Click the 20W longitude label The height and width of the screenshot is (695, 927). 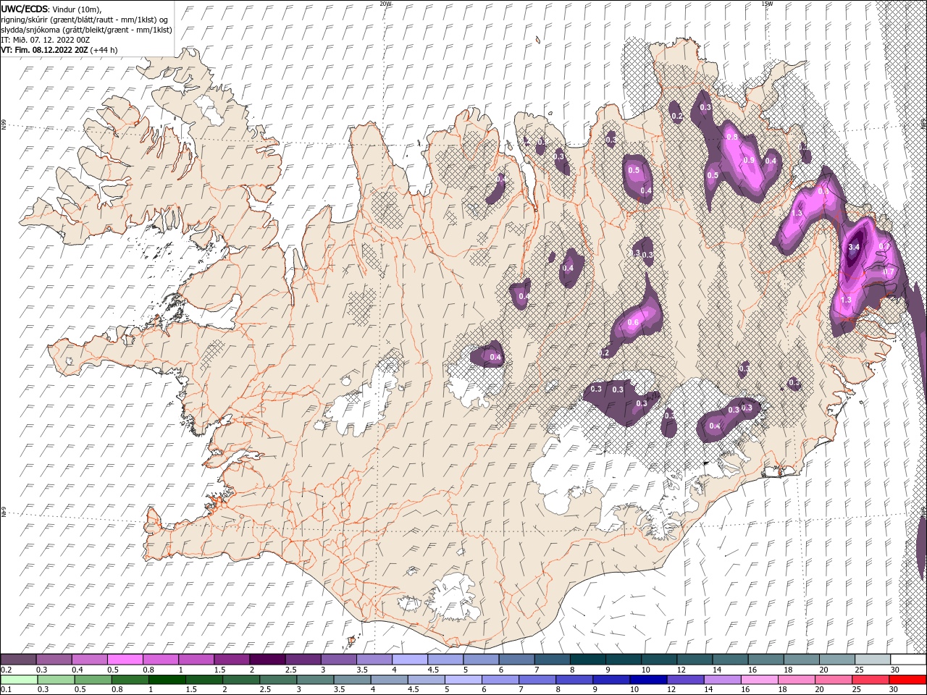coord(385,4)
